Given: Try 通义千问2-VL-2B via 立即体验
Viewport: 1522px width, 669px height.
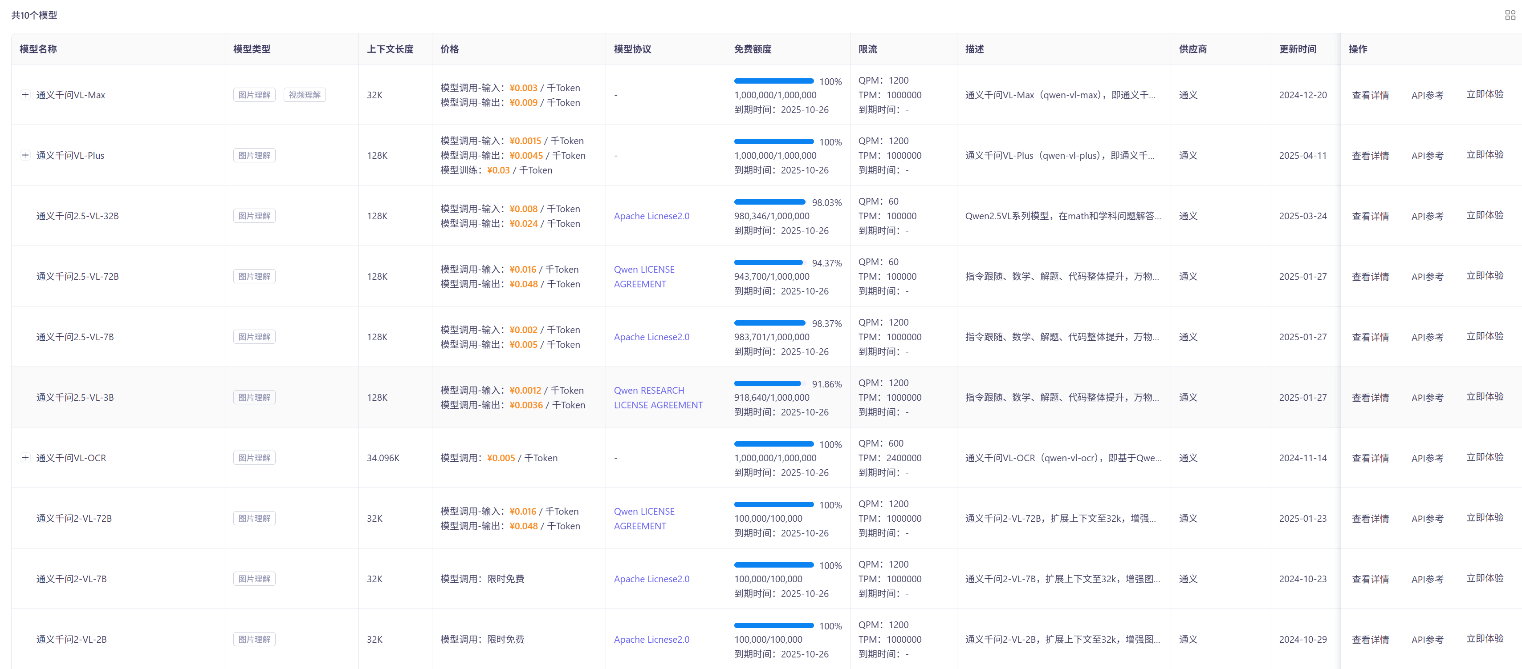Looking at the screenshot, I should coord(1484,638).
